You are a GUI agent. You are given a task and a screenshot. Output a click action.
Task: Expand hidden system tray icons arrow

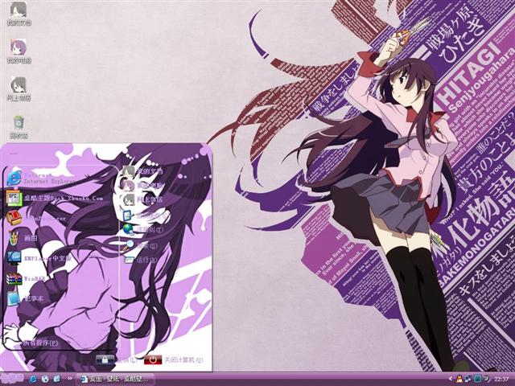click(x=450, y=380)
